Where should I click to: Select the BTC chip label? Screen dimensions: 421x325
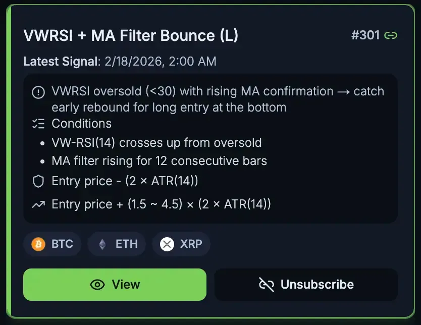coord(62,244)
